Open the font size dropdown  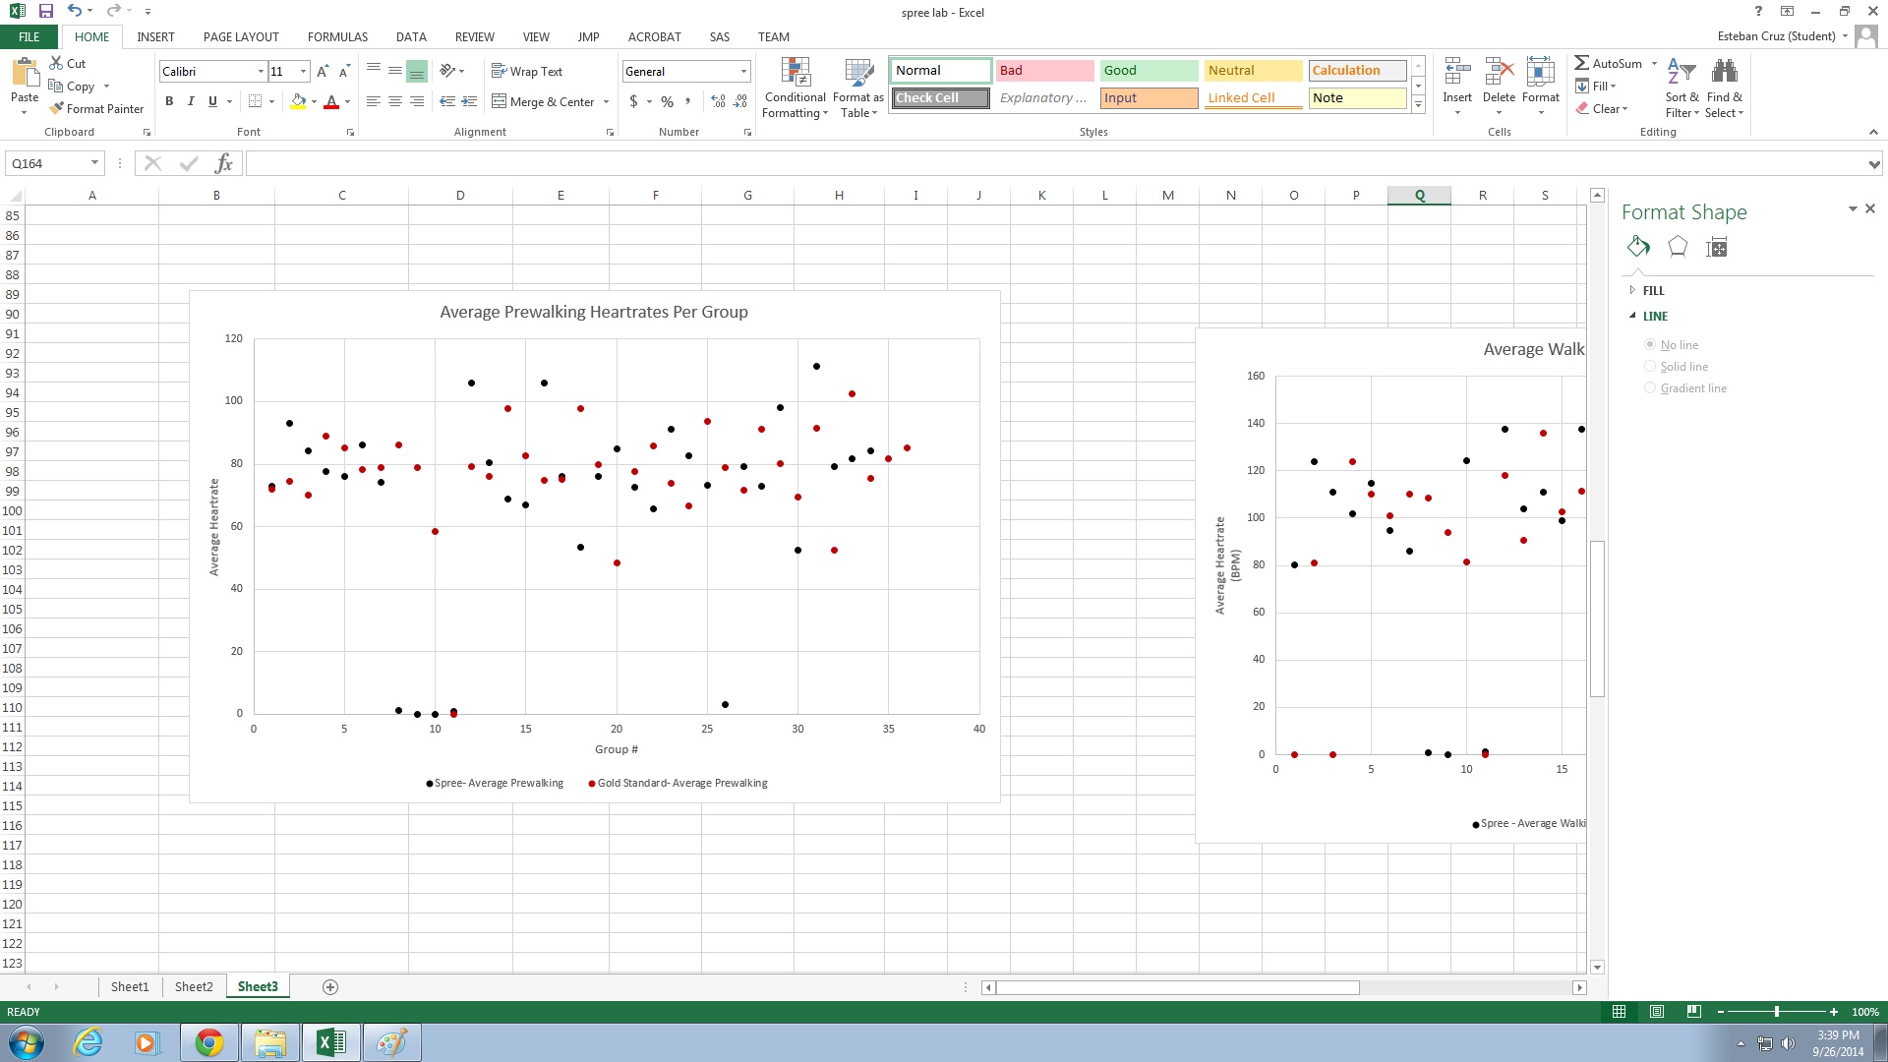pos(303,72)
